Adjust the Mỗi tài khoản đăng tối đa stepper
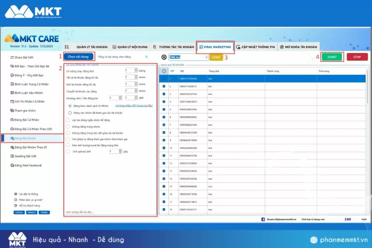 click(x=136, y=84)
